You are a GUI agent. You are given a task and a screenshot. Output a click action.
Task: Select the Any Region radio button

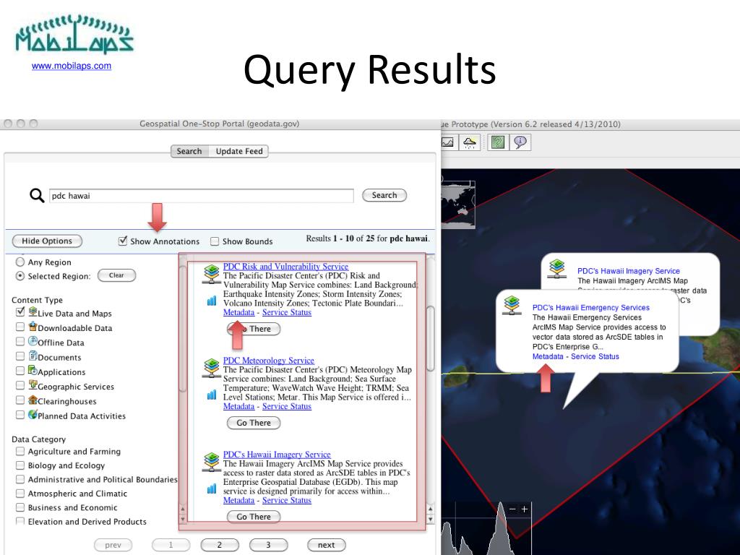click(20, 262)
